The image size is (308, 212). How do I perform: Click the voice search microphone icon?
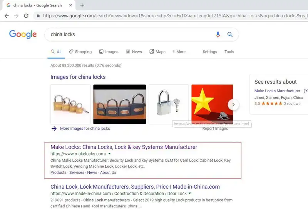pos(218,35)
